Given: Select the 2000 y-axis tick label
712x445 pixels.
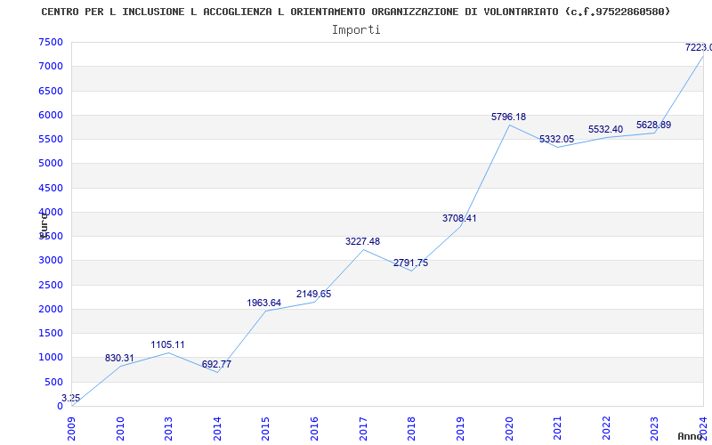Looking at the screenshot, I should (51, 309).
